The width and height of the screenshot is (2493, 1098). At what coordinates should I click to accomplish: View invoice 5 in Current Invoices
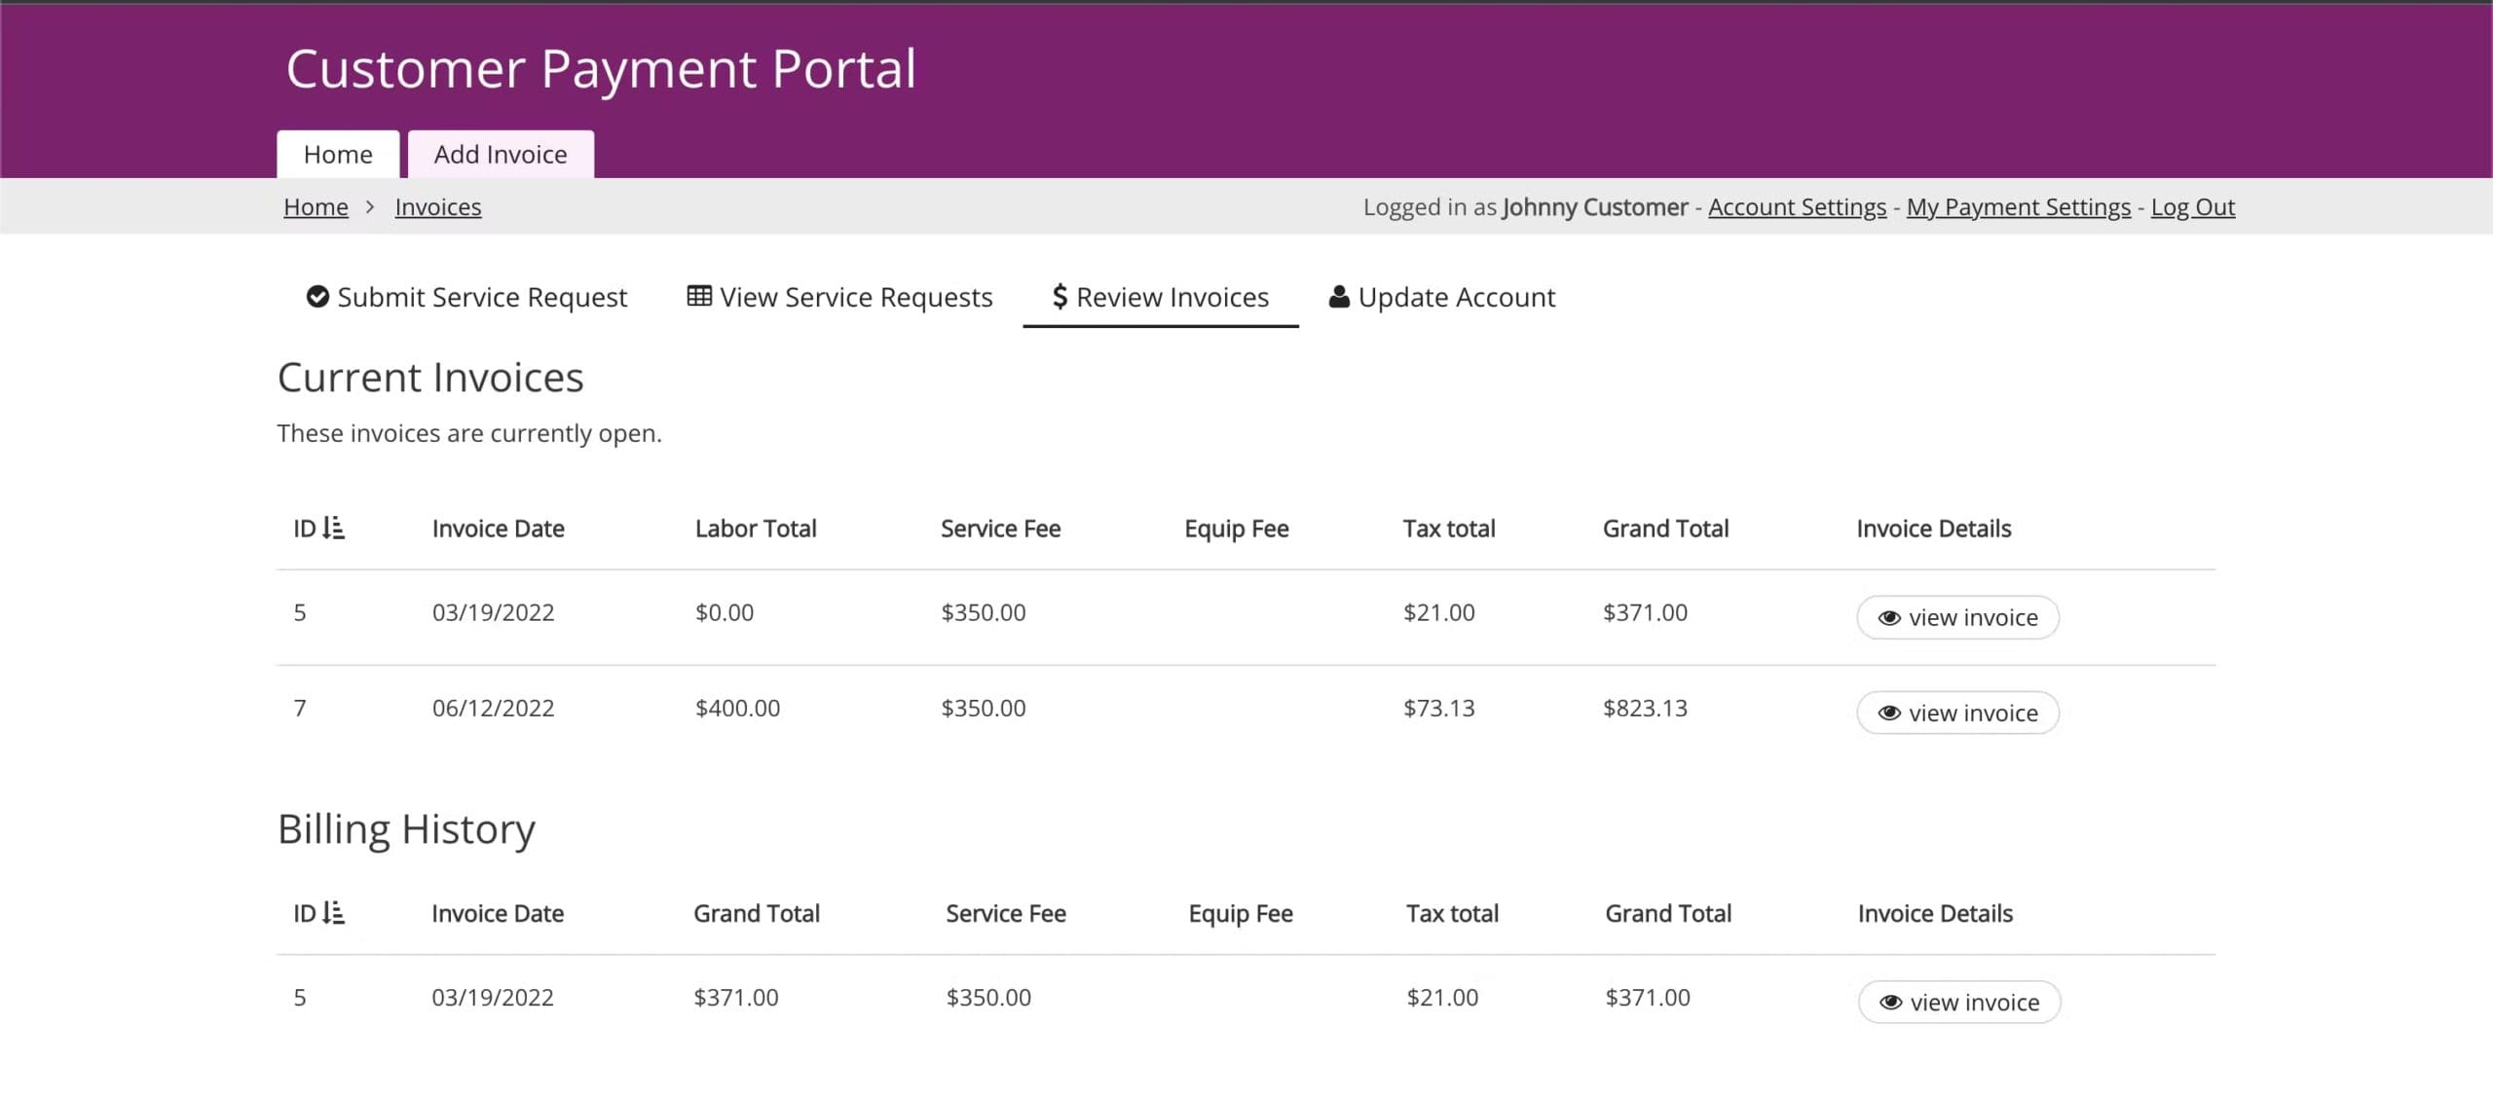pos(1956,617)
